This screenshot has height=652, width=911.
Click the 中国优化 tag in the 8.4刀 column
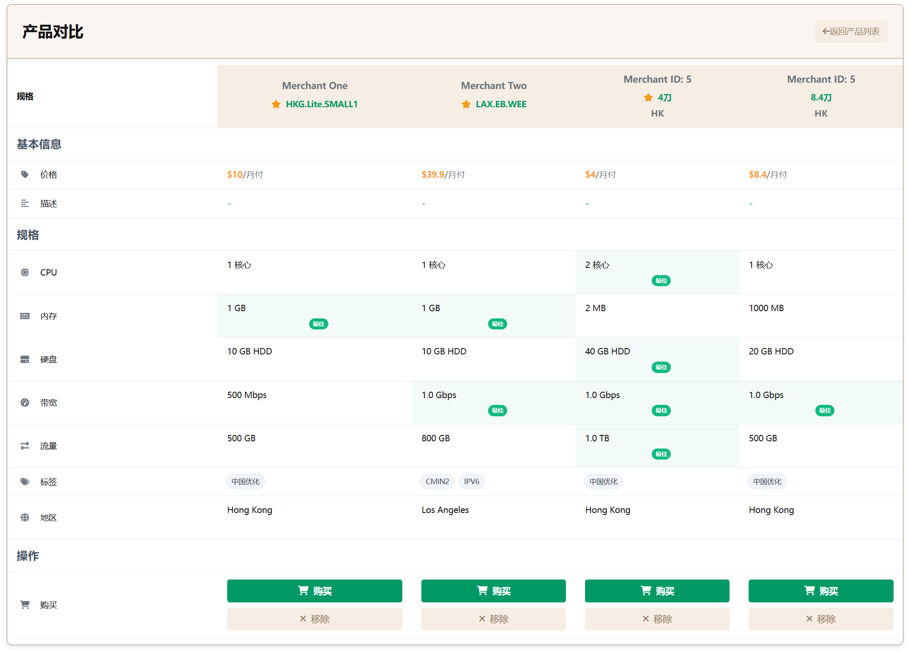coord(767,482)
